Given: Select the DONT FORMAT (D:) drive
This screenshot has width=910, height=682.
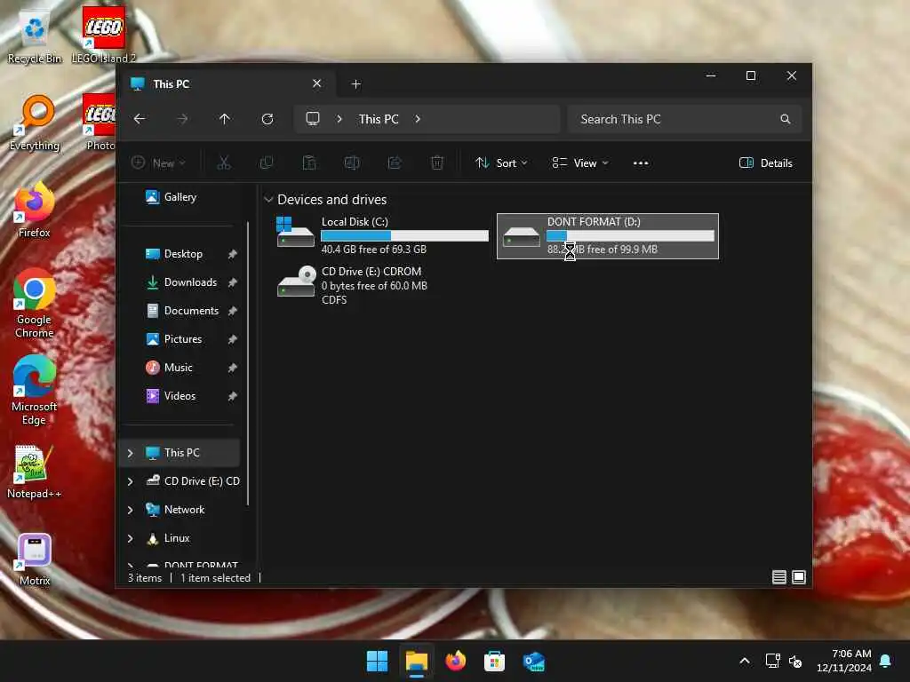Looking at the screenshot, I should pyautogui.click(x=608, y=236).
